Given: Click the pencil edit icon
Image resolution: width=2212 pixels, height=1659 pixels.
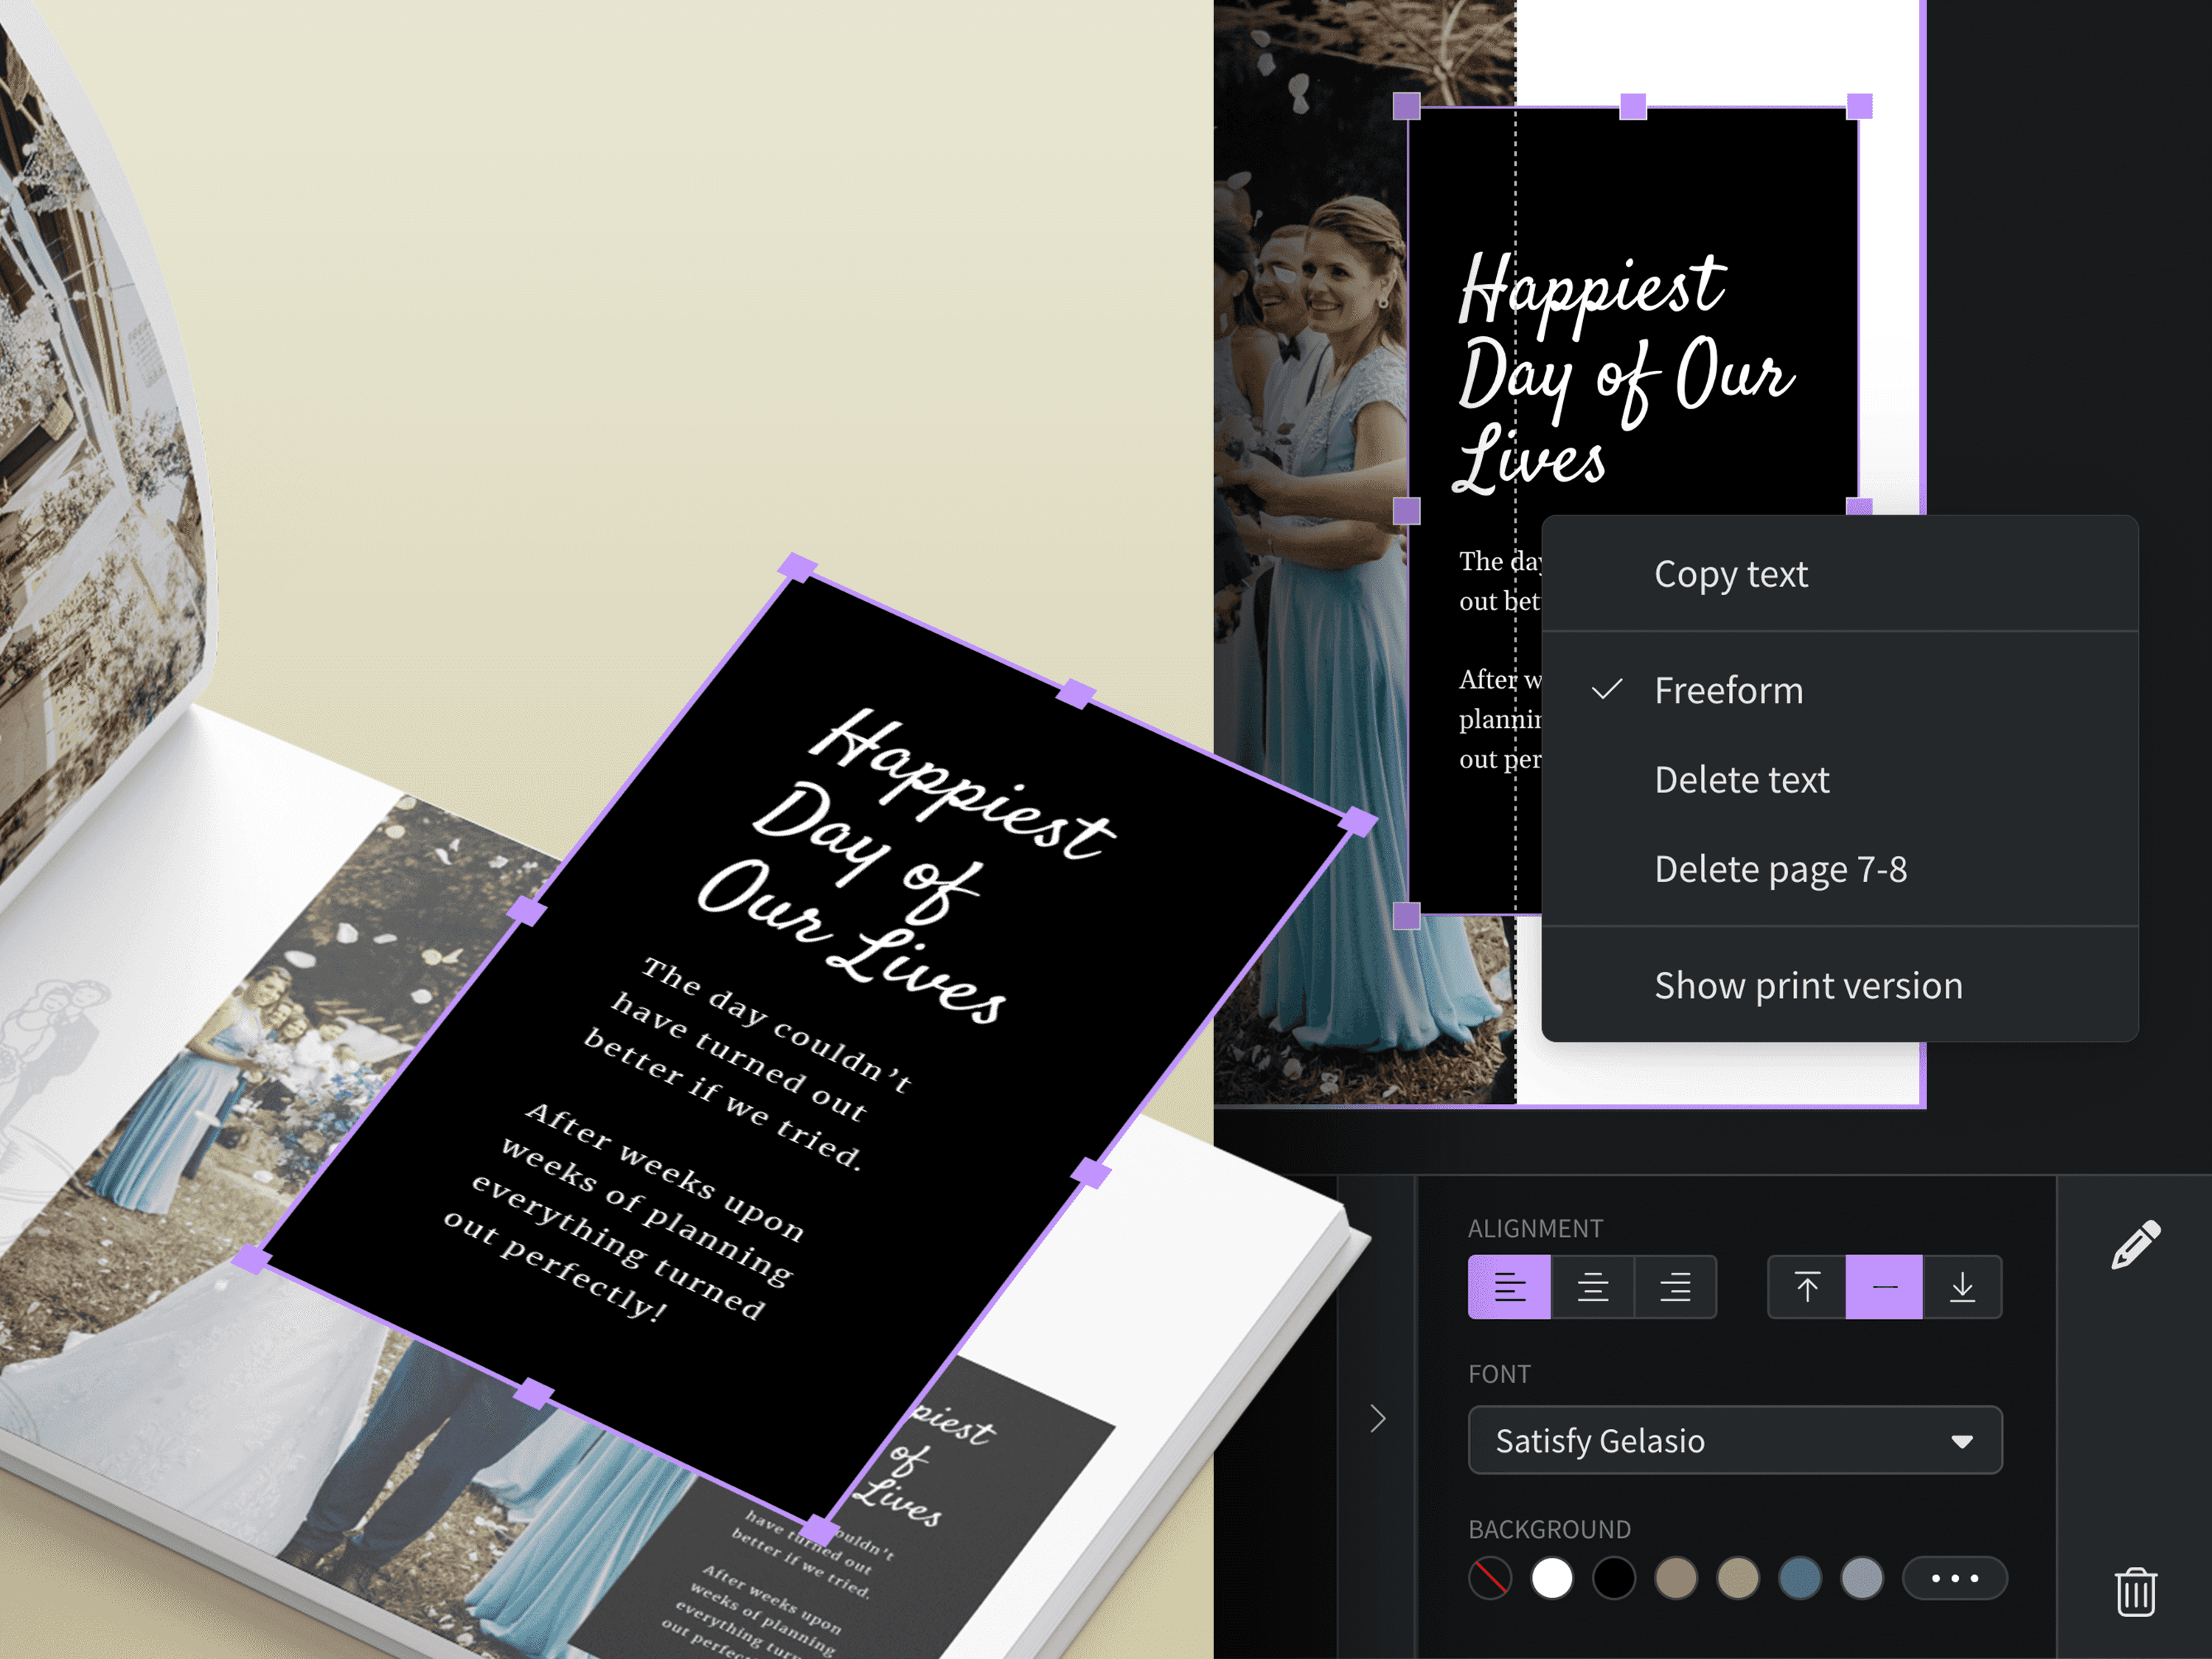Looking at the screenshot, I should pyautogui.click(x=2135, y=1245).
